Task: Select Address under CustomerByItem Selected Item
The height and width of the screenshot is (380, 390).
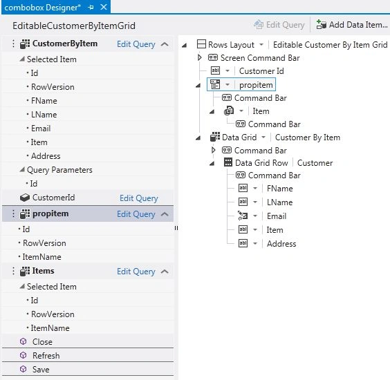Action: click(46, 156)
